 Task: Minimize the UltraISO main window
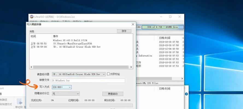click(x=161, y=17)
